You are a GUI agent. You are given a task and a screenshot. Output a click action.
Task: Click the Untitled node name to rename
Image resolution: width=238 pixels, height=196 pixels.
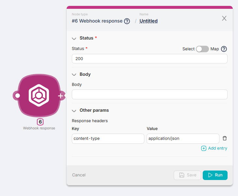tap(149, 21)
